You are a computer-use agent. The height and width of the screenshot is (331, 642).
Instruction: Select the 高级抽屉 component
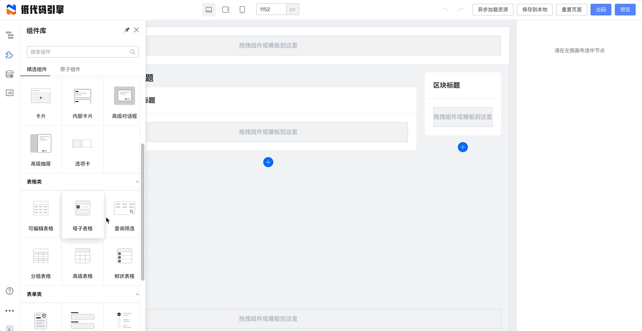click(x=41, y=150)
